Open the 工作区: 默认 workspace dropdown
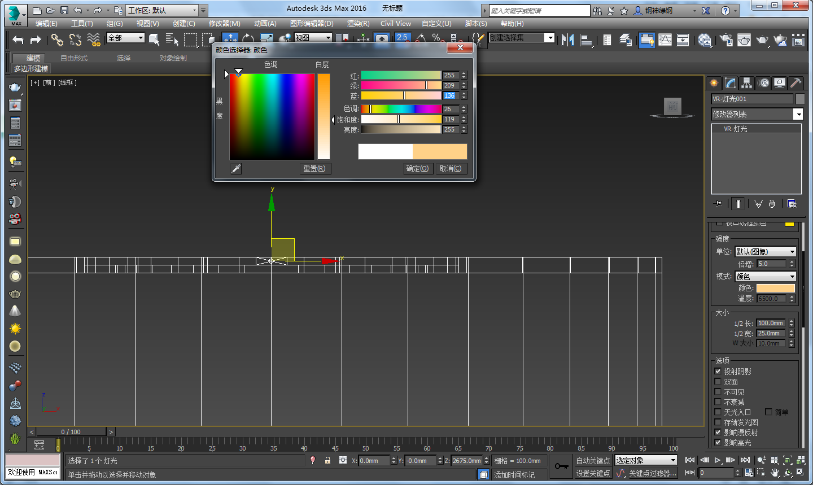Screen dimensions: 813x485 (163, 10)
